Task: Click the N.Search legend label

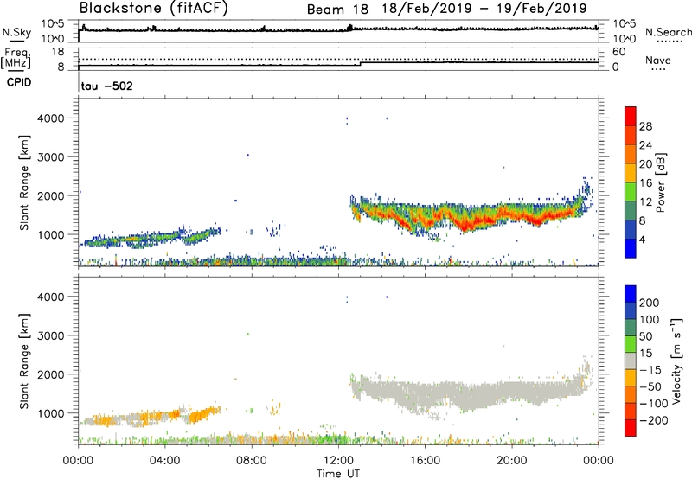Action: click(x=668, y=32)
